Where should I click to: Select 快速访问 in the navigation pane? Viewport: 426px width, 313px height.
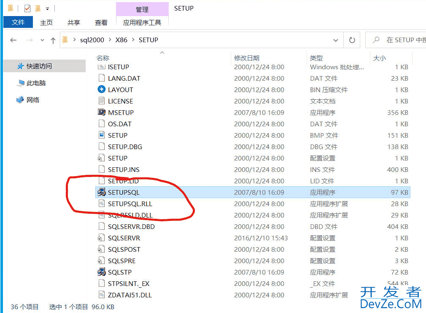[45, 66]
